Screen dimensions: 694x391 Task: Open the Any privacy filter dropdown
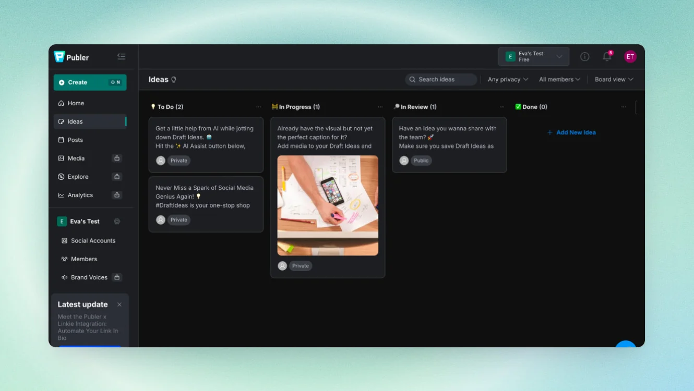click(508, 80)
